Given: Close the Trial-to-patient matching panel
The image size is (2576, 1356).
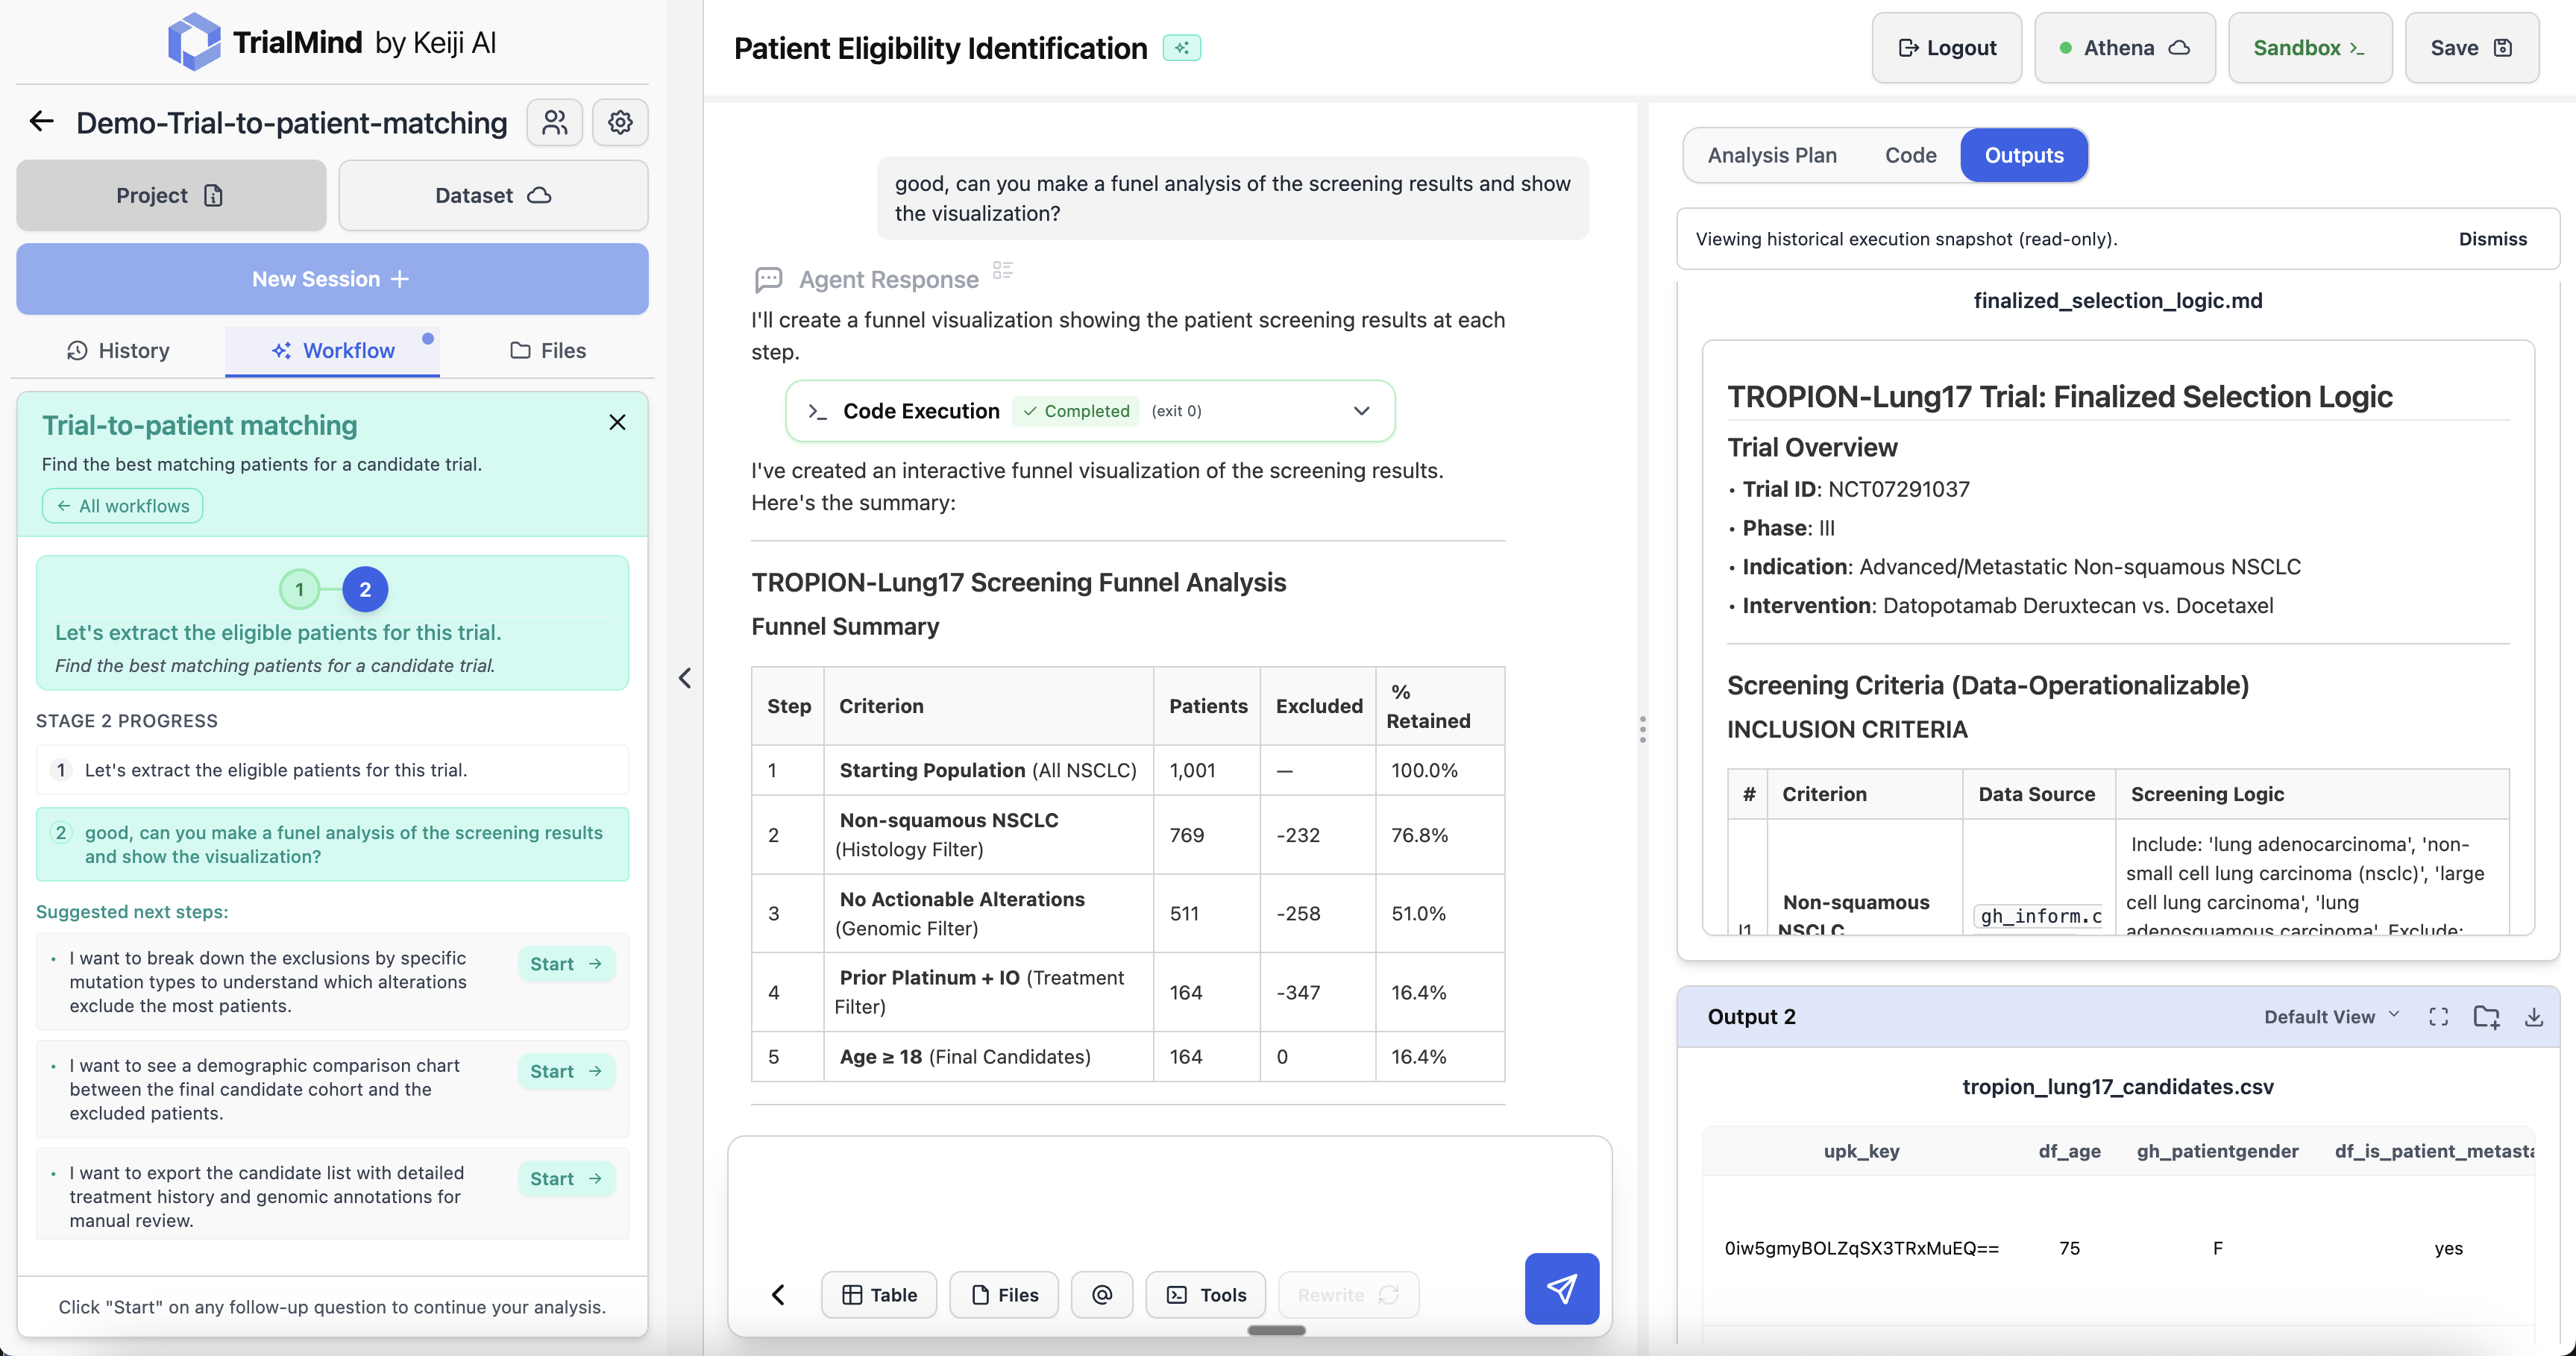Looking at the screenshot, I should 617,423.
